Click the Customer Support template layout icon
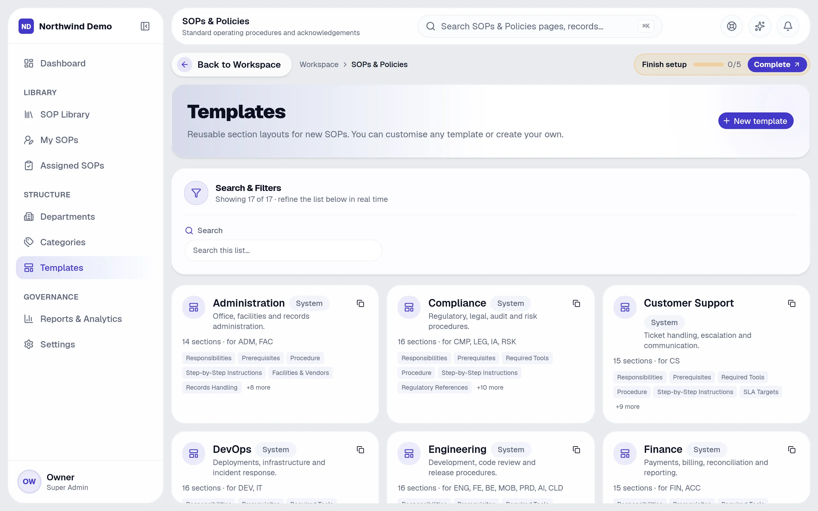Screen dimensions: 818x511 [x=625, y=307]
